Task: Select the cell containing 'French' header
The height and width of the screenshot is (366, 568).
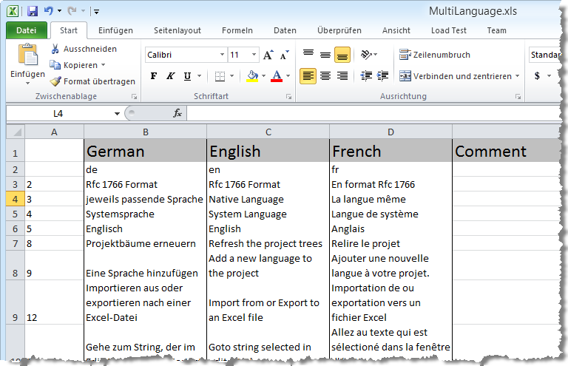Action: [390, 151]
